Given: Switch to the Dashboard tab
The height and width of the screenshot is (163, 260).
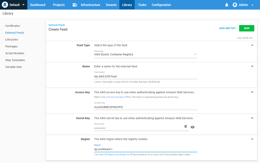Looking at the screenshot, I should 37,5.
